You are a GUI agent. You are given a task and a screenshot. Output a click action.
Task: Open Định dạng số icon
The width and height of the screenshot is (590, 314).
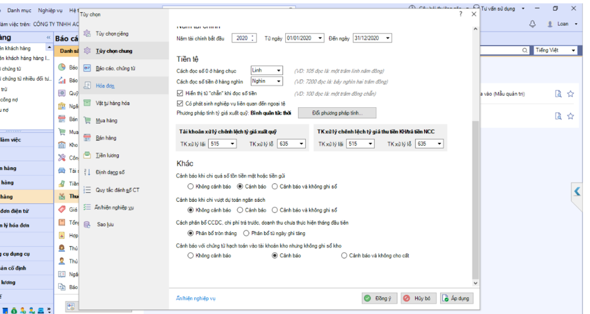pos(87,172)
